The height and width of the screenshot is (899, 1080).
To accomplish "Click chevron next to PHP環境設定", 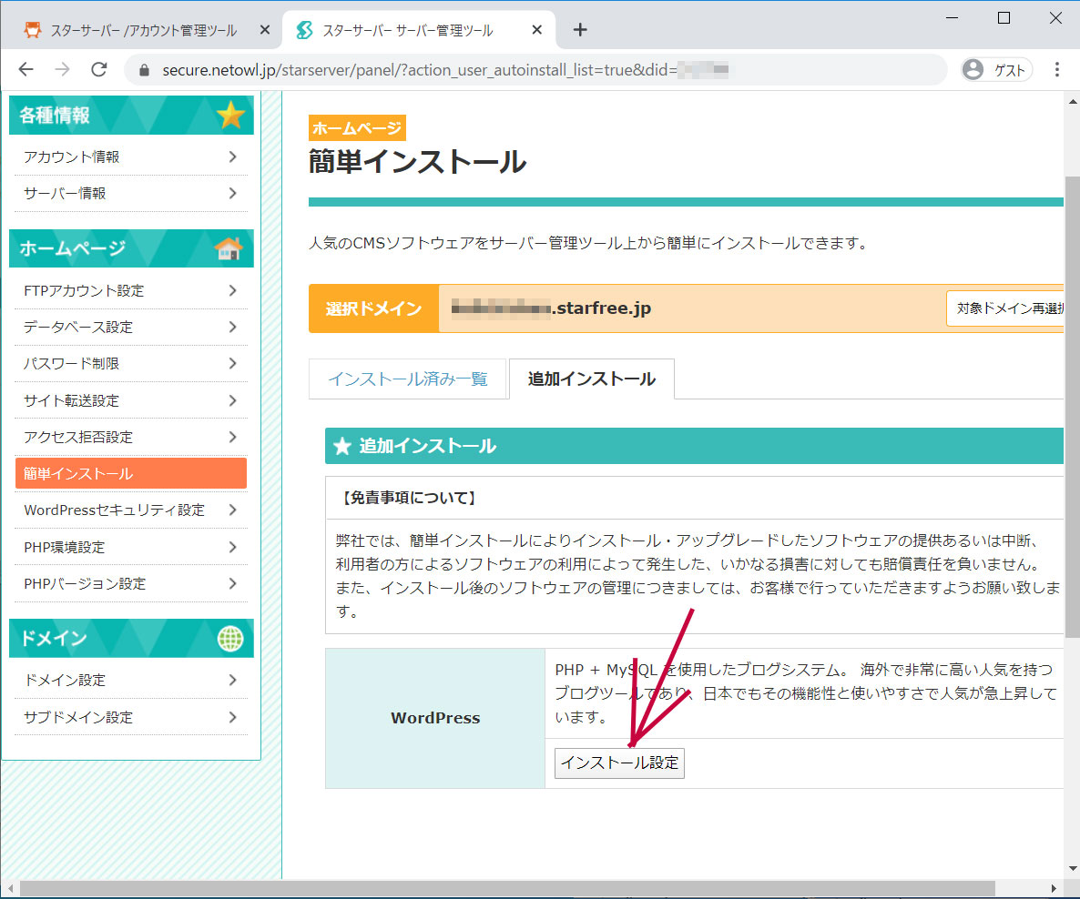I will (233, 547).
